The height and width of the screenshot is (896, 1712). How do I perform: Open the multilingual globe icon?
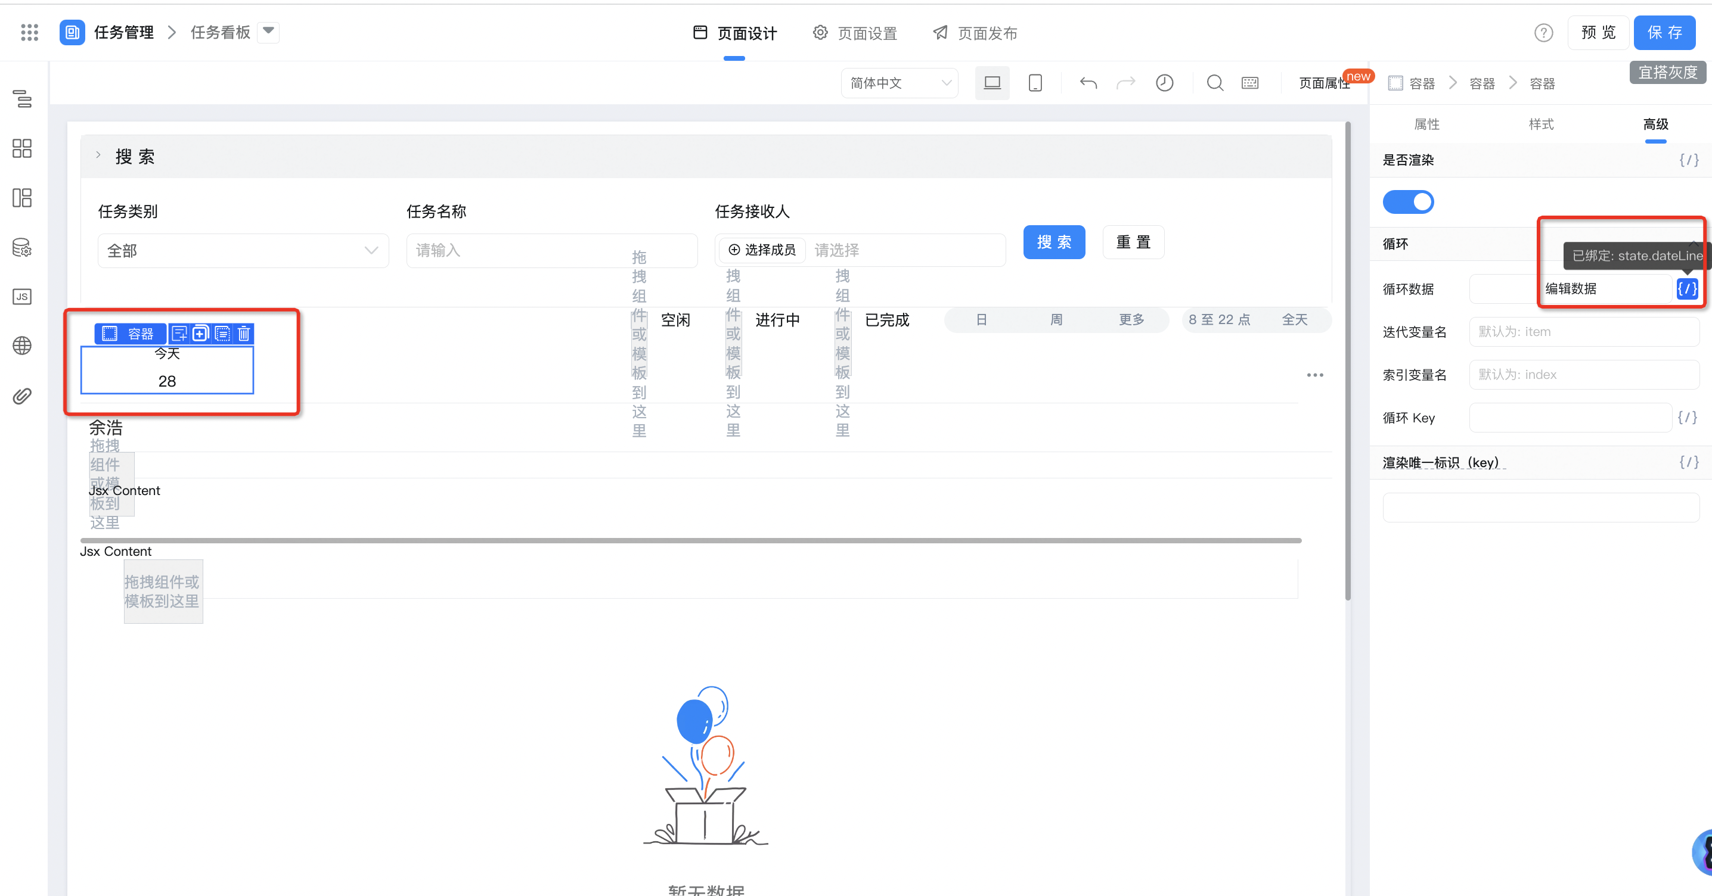(x=22, y=346)
